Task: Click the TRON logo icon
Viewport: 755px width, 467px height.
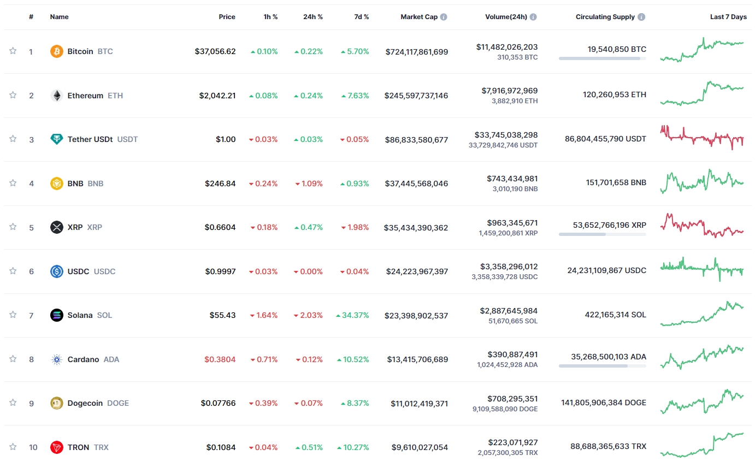Action: pyautogui.click(x=57, y=447)
